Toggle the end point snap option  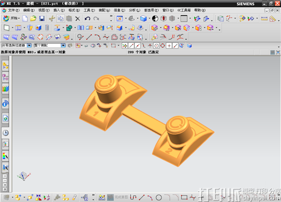(x=131, y=46)
